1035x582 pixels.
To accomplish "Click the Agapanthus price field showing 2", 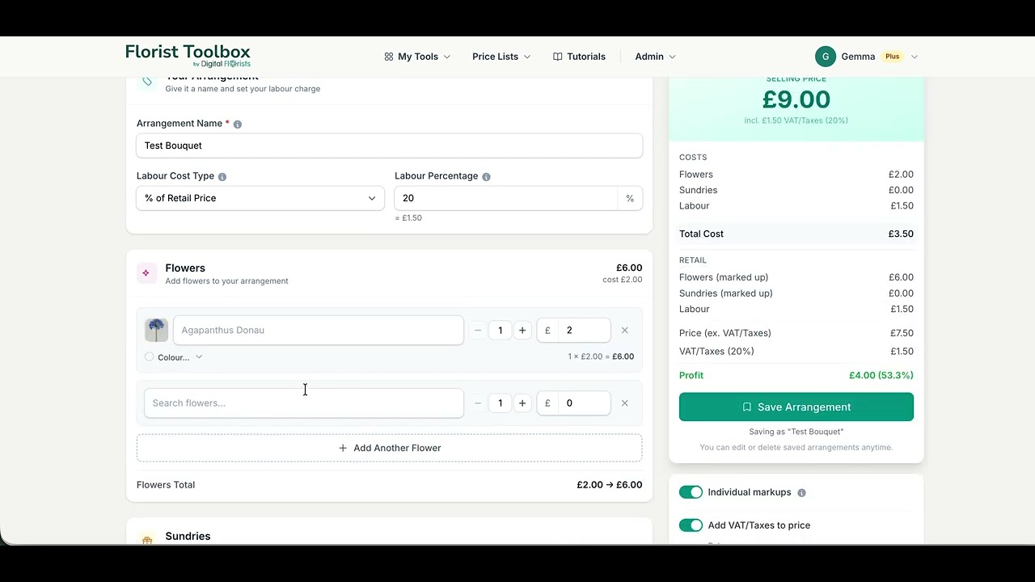I will 584,330.
